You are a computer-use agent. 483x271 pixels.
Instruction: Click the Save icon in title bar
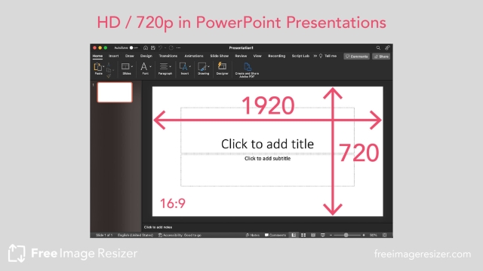coord(152,47)
